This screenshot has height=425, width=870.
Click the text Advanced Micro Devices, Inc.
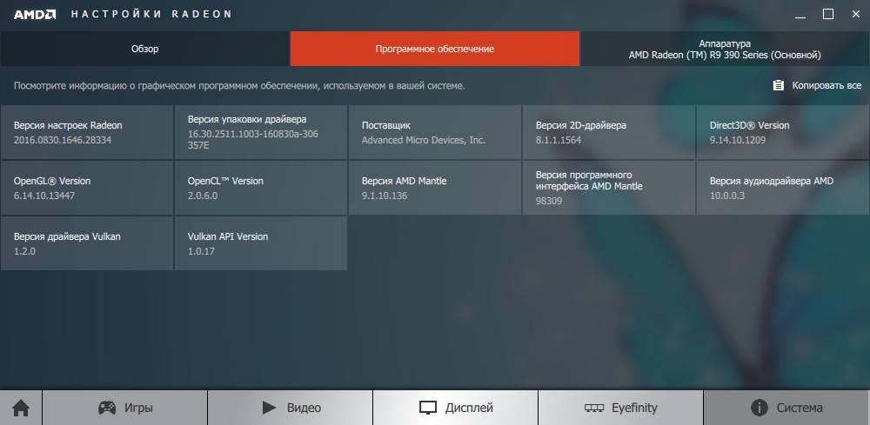click(424, 140)
